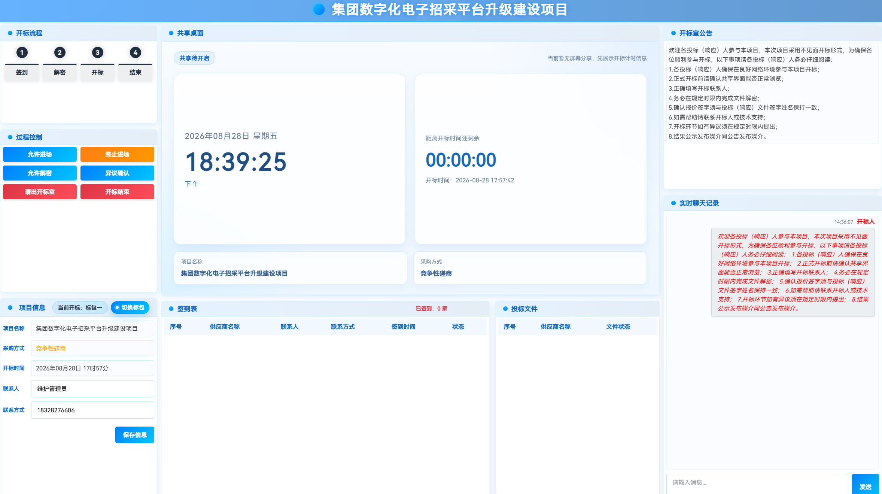Click the 异议确认 button
The image size is (882, 494).
(x=117, y=173)
